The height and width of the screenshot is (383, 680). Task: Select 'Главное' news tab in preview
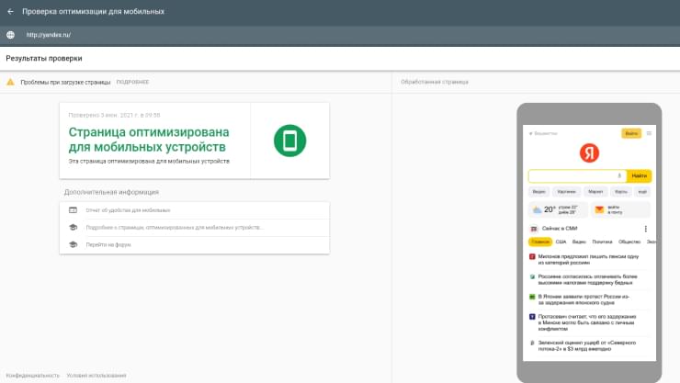point(539,242)
